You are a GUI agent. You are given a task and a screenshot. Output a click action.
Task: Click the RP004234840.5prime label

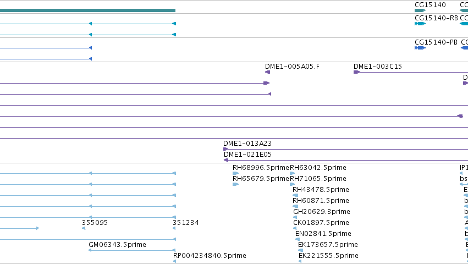pyautogui.click(x=210, y=256)
